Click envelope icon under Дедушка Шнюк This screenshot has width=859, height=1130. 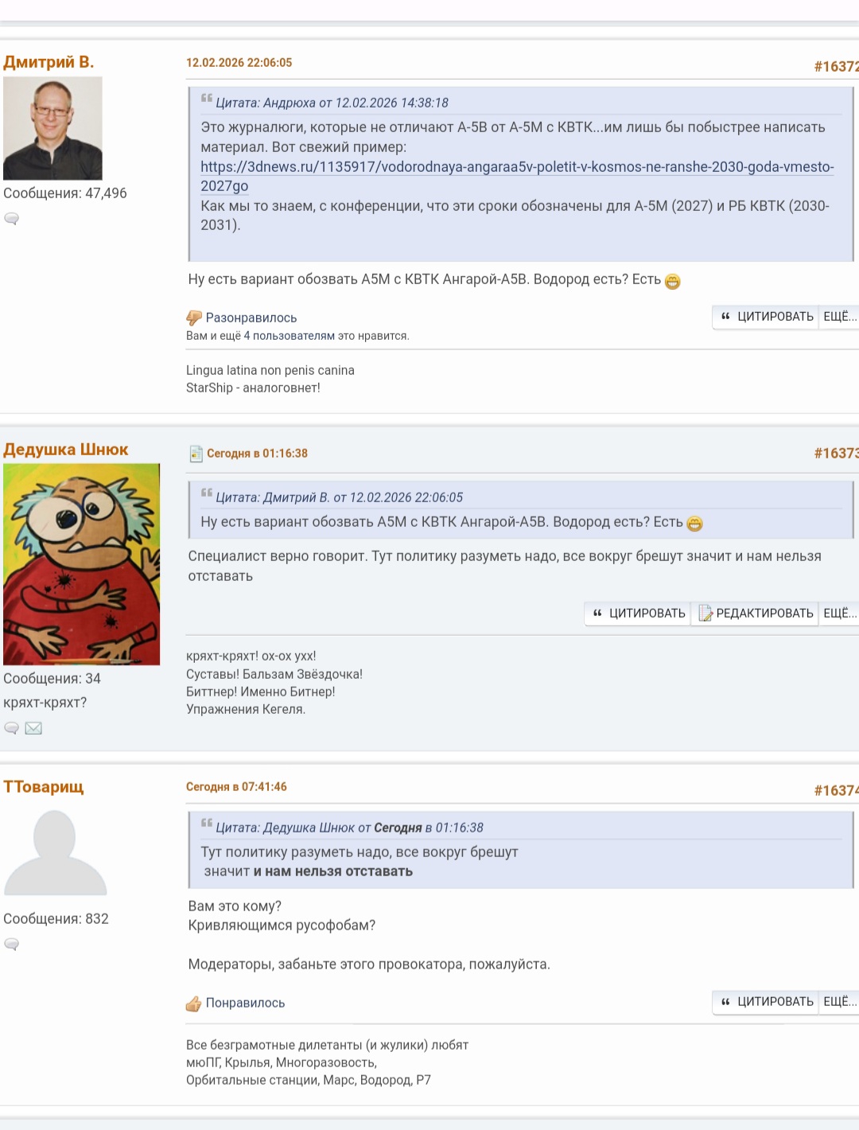click(33, 728)
